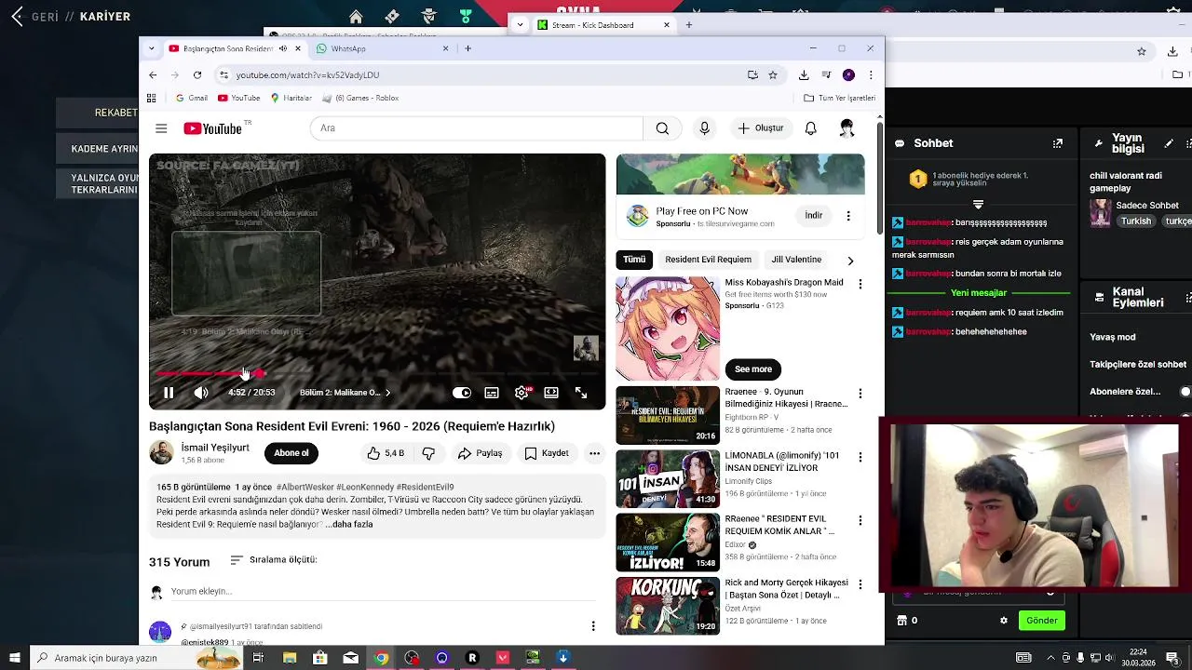Show more filter chips with the arrow

tap(850, 261)
